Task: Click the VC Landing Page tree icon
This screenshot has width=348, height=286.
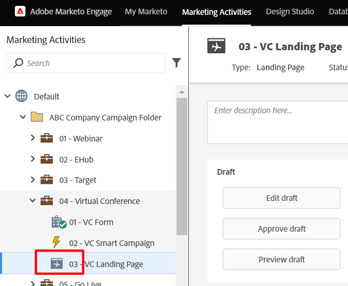Action: tap(56, 263)
